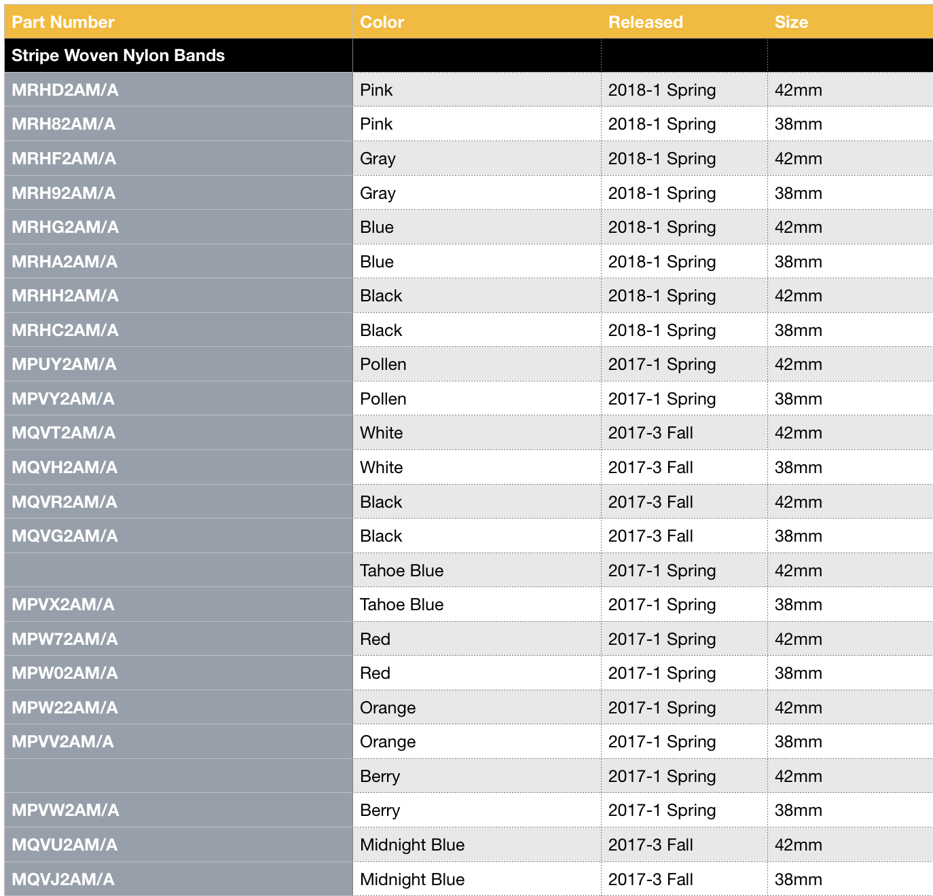This screenshot has width=933, height=896.
Task: Click the Size column header
Action: point(791,22)
